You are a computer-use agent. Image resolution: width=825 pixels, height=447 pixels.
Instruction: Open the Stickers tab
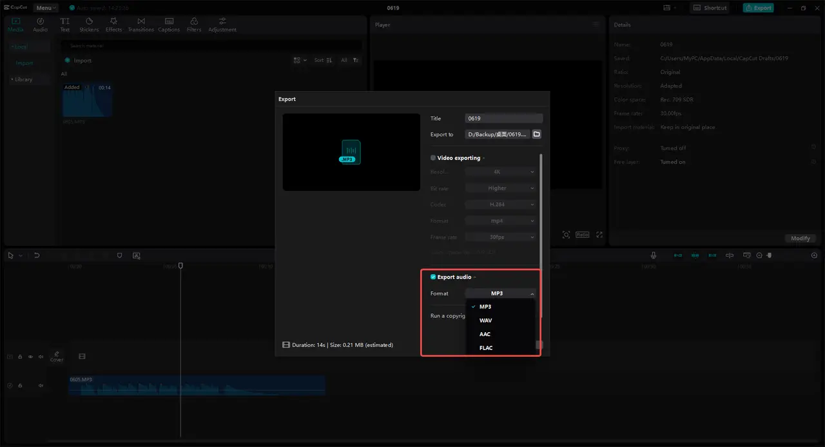coord(89,25)
